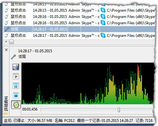
Task: Click the horizontal scrollbar thumb
Action: coord(11,42)
